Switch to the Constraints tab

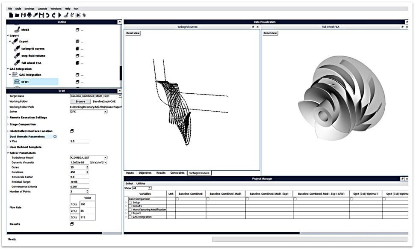point(177,173)
